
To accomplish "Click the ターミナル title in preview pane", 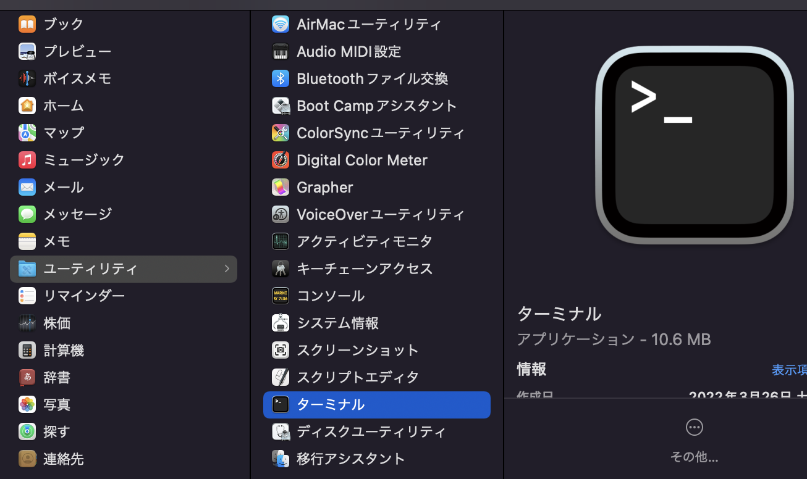I will click(x=559, y=314).
